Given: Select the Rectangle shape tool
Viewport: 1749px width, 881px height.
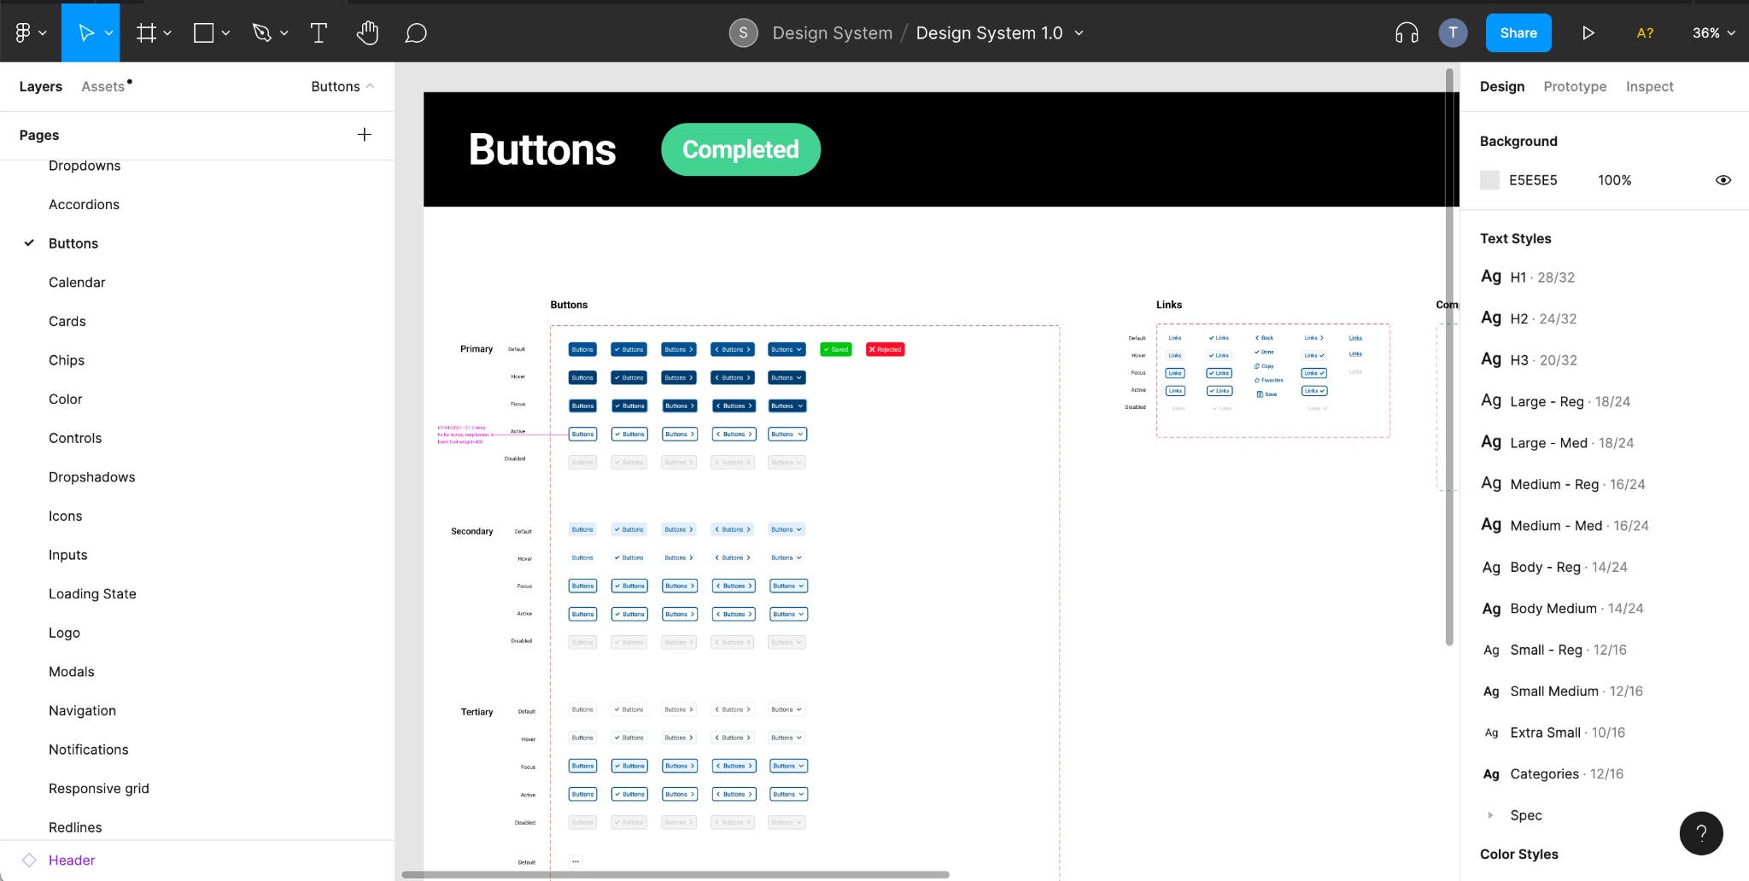Looking at the screenshot, I should pos(204,32).
